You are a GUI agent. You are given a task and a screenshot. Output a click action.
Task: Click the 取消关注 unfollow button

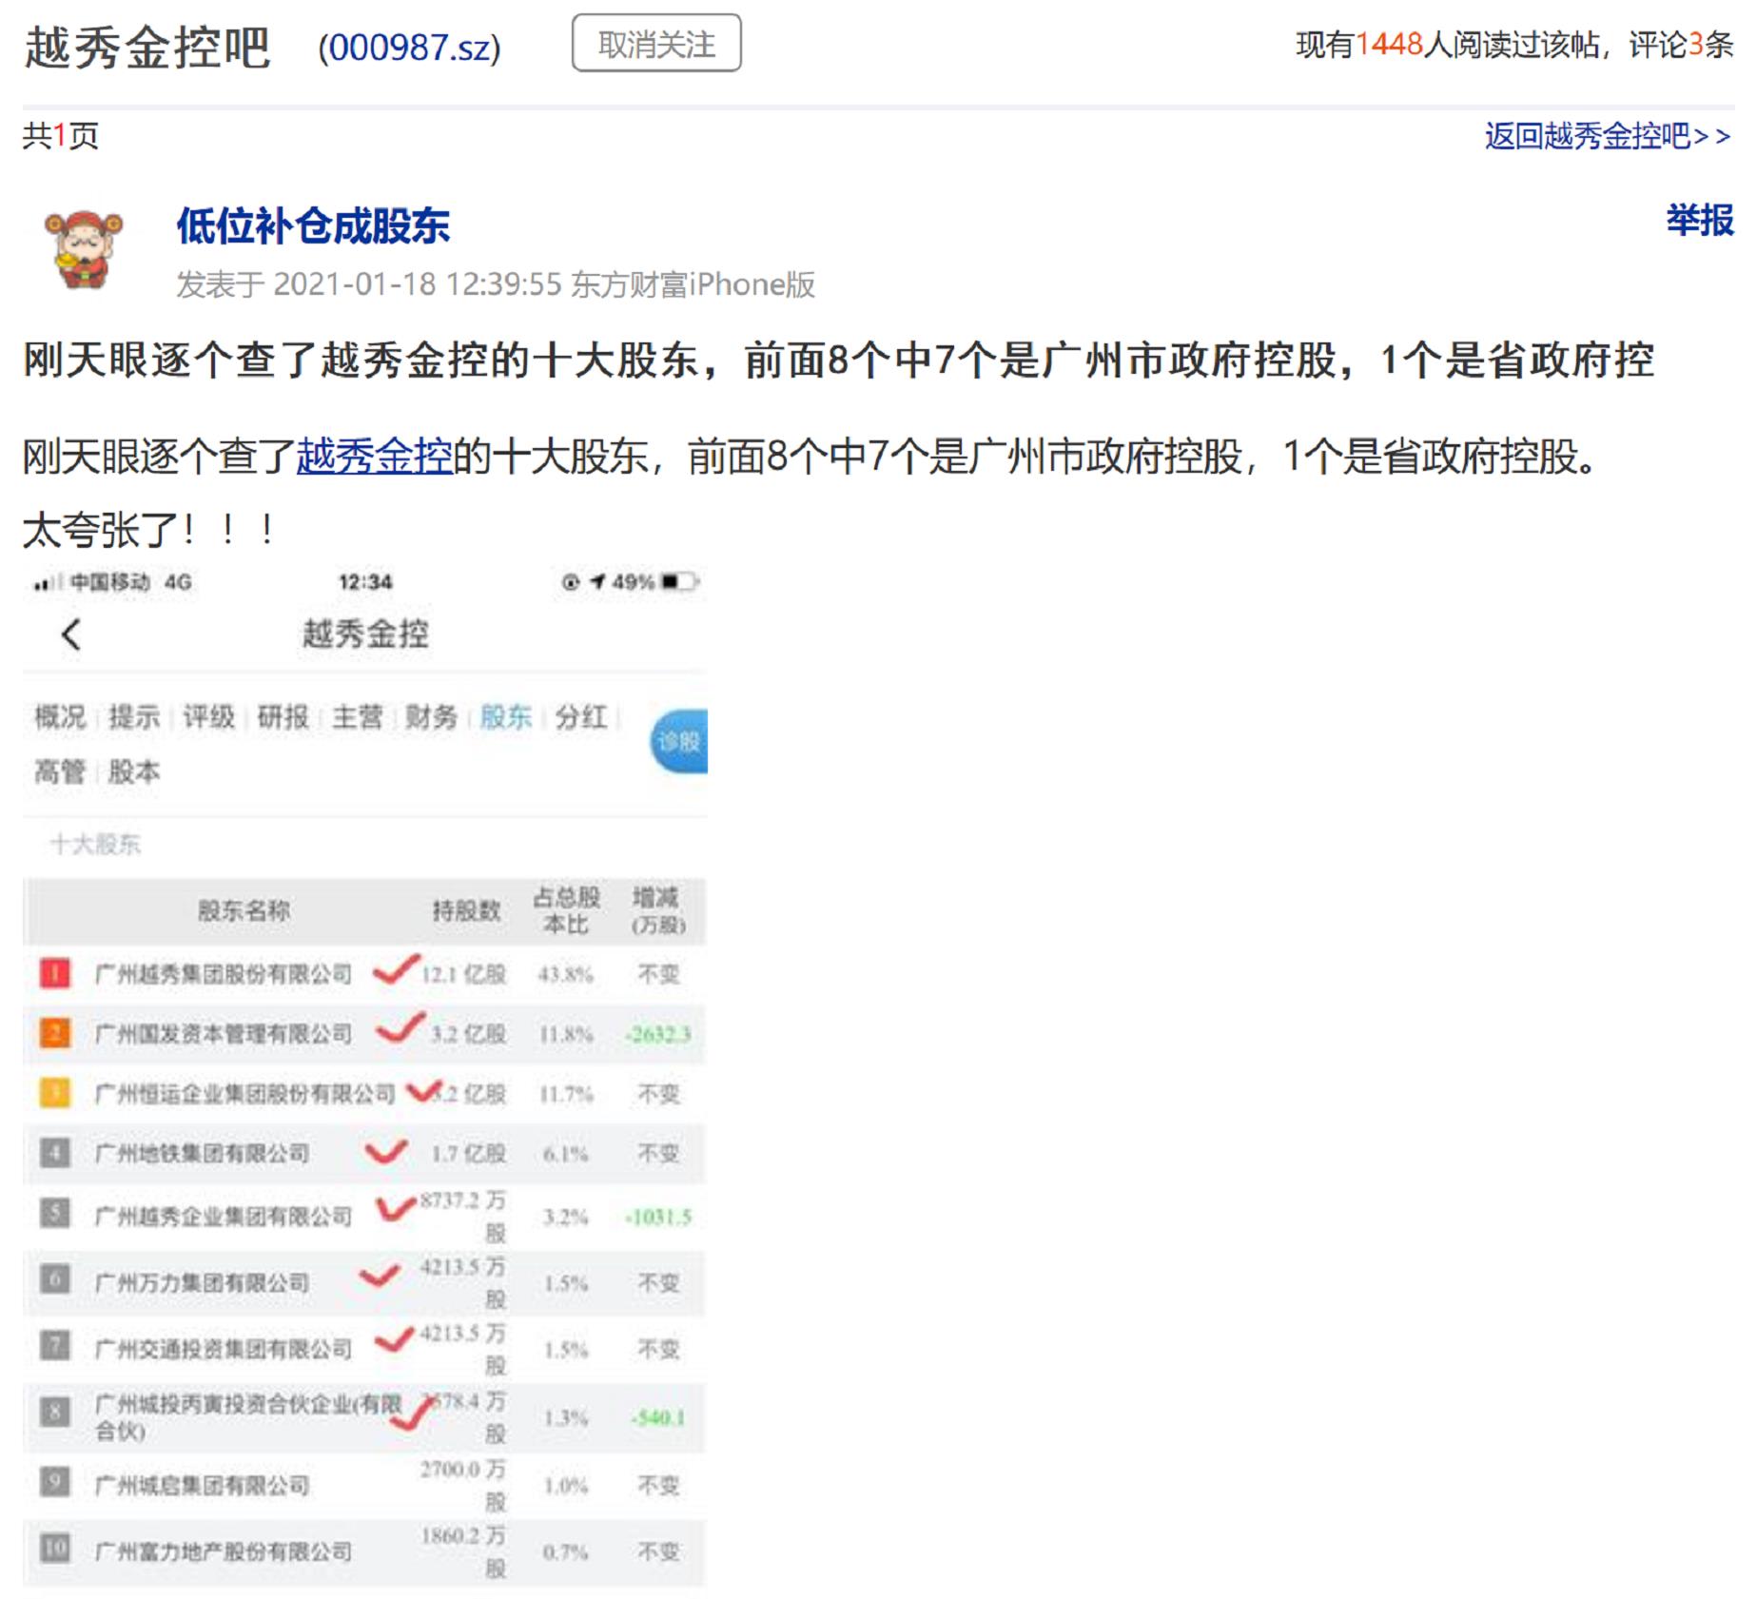coord(656,44)
